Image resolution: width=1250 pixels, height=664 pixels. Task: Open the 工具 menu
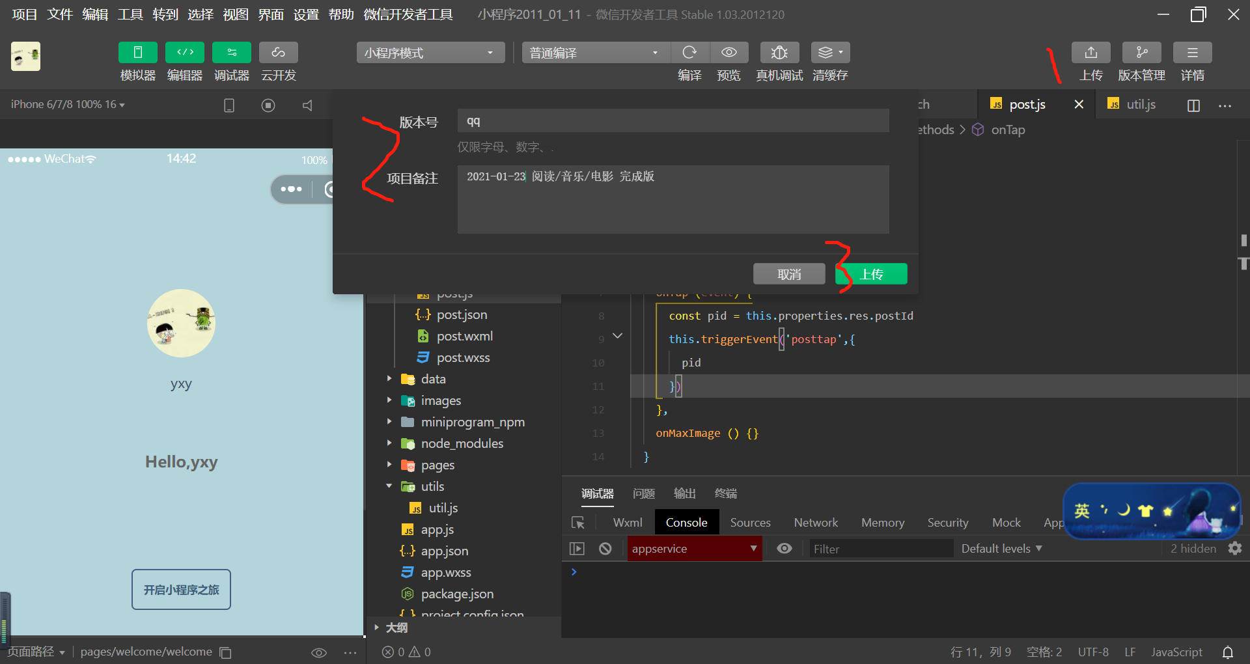pos(130,14)
